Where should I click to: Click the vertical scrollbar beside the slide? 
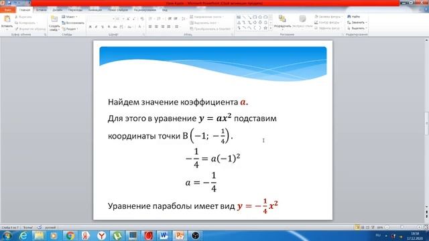pyautogui.click(x=426, y=123)
